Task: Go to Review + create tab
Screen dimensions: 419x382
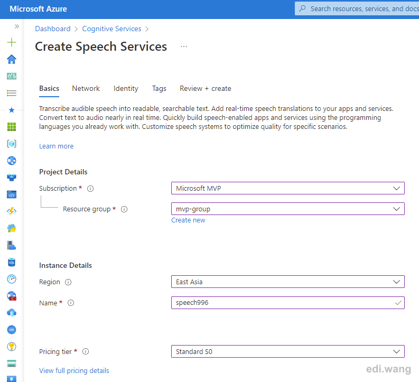Action: click(205, 88)
